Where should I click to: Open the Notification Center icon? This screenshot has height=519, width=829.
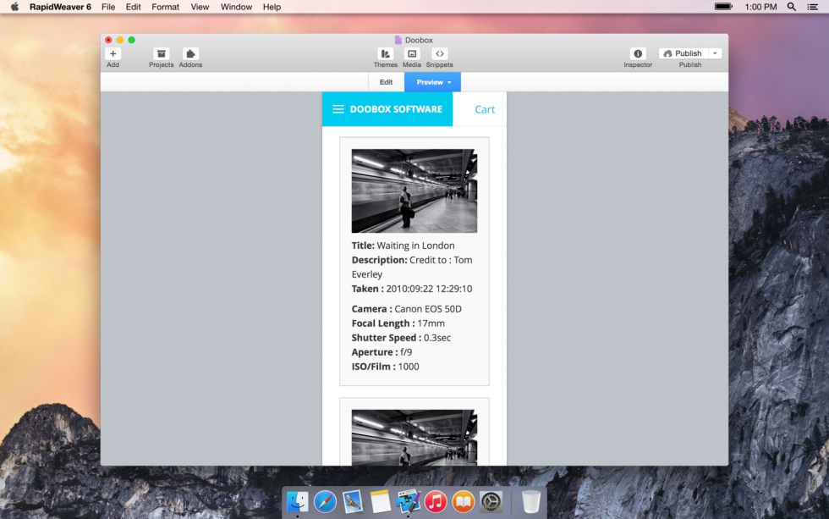[x=813, y=7]
